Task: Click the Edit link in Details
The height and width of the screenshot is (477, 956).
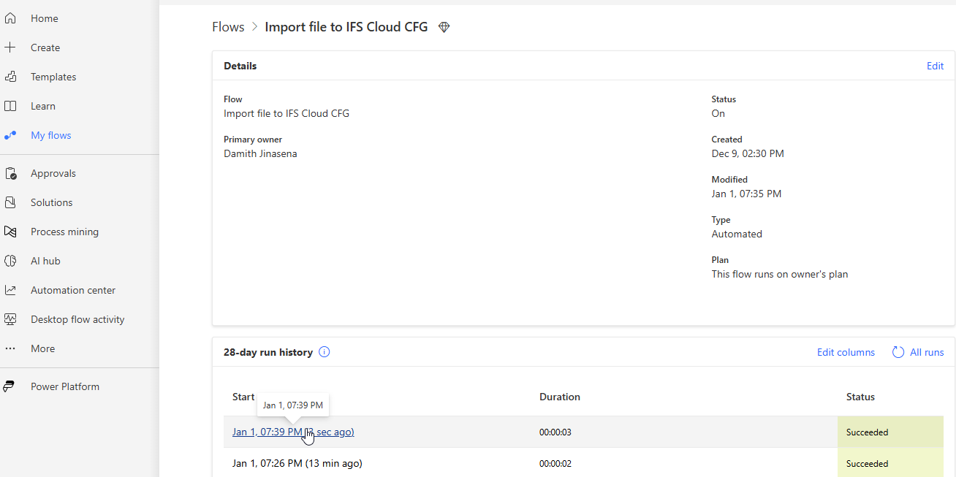Action: click(x=935, y=66)
